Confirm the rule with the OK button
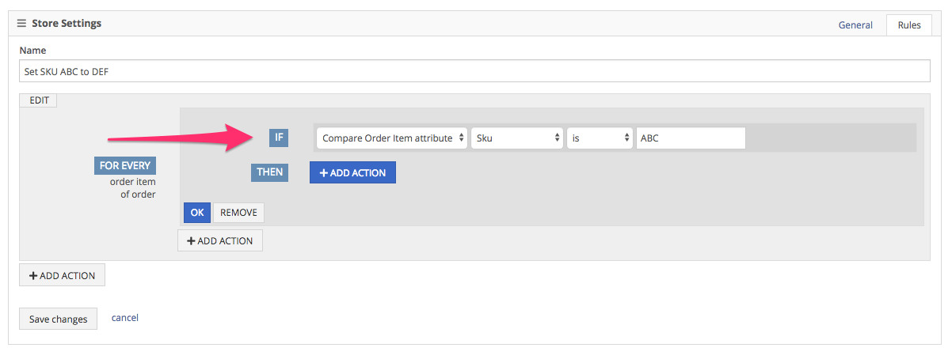952x359 pixels. point(197,212)
